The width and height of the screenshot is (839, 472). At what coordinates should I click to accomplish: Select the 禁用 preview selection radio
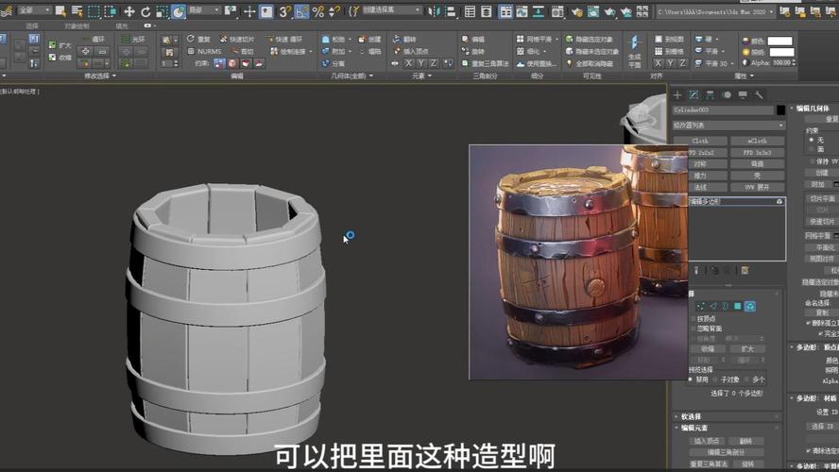(692, 379)
